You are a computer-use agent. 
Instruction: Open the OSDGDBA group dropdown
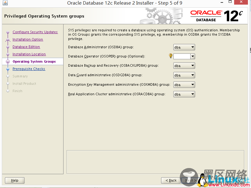184,75
